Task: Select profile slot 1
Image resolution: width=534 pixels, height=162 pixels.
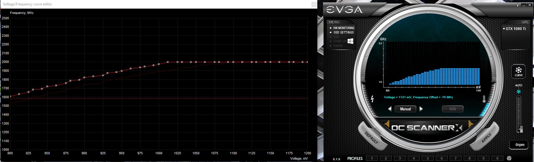Action: click(x=372, y=158)
